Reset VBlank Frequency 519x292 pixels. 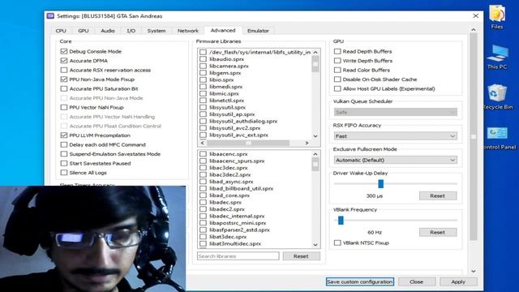click(438, 233)
